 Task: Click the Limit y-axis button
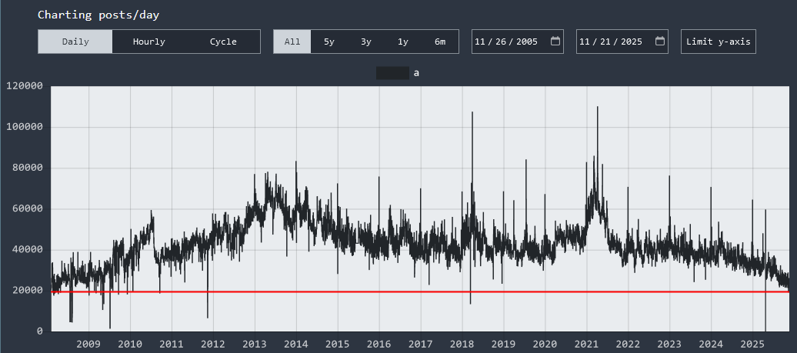click(x=719, y=42)
